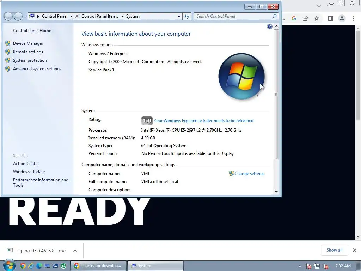Launch Microsoft Edge from taskbar
The height and width of the screenshot is (271, 361).
39,266
